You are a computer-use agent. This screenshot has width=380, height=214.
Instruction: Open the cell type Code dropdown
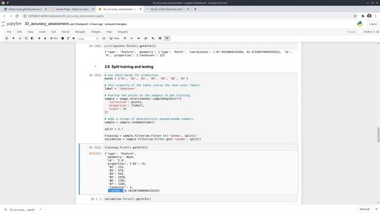88,39
